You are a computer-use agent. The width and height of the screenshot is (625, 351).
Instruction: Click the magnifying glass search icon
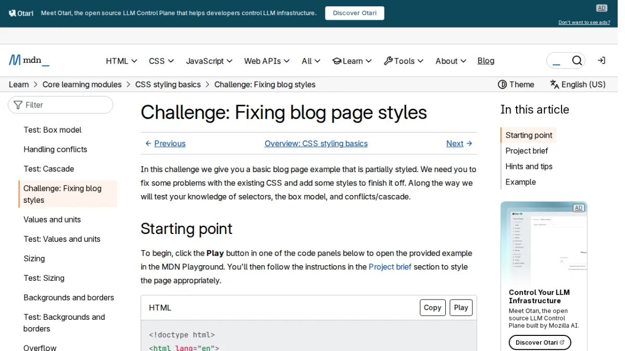(577, 61)
